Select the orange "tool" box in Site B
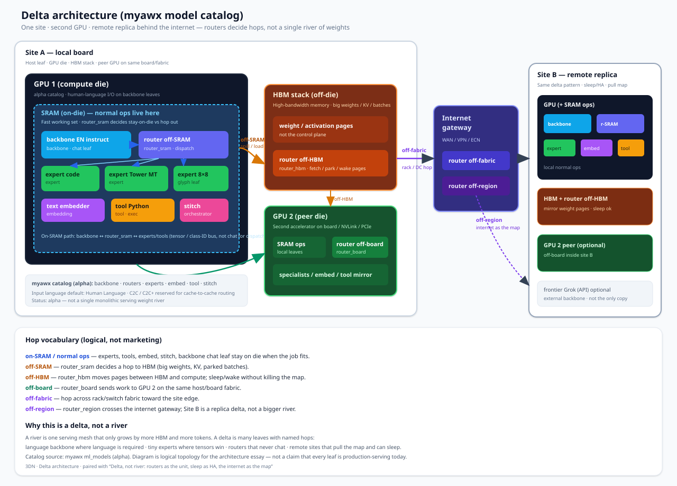 [x=631, y=148]
